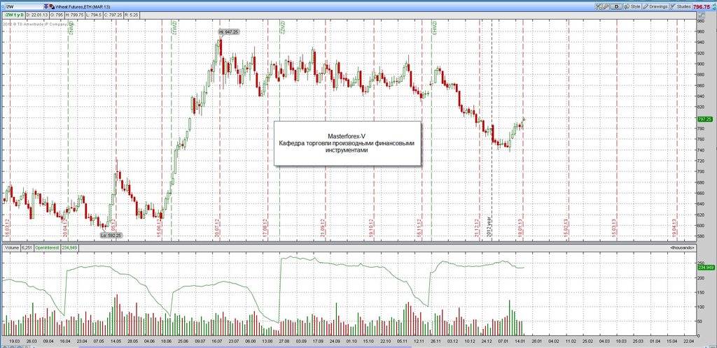This screenshot has width=717, height=348.
Task: Click the Masterforex-V text box annotation
Action: pos(347,143)
